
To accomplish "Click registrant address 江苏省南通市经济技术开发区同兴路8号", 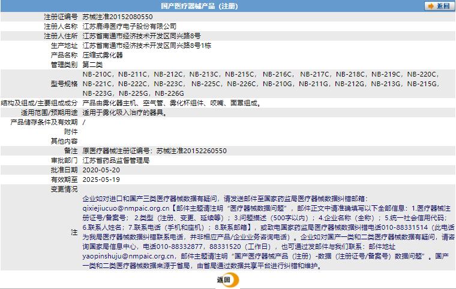I will 142,36.
